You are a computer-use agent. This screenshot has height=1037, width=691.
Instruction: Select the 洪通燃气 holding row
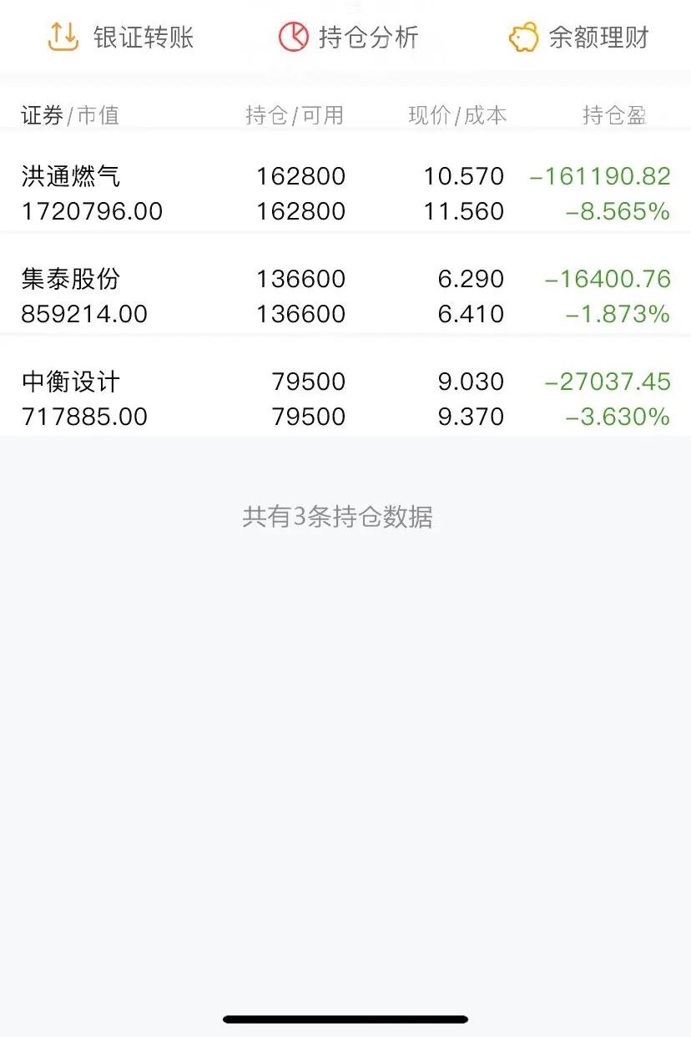[x=345, y=193]
